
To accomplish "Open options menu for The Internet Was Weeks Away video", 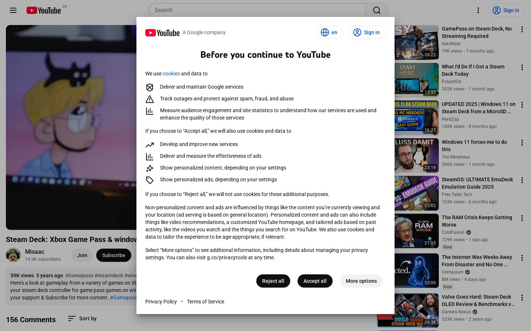I will click(x=522, y=258).
